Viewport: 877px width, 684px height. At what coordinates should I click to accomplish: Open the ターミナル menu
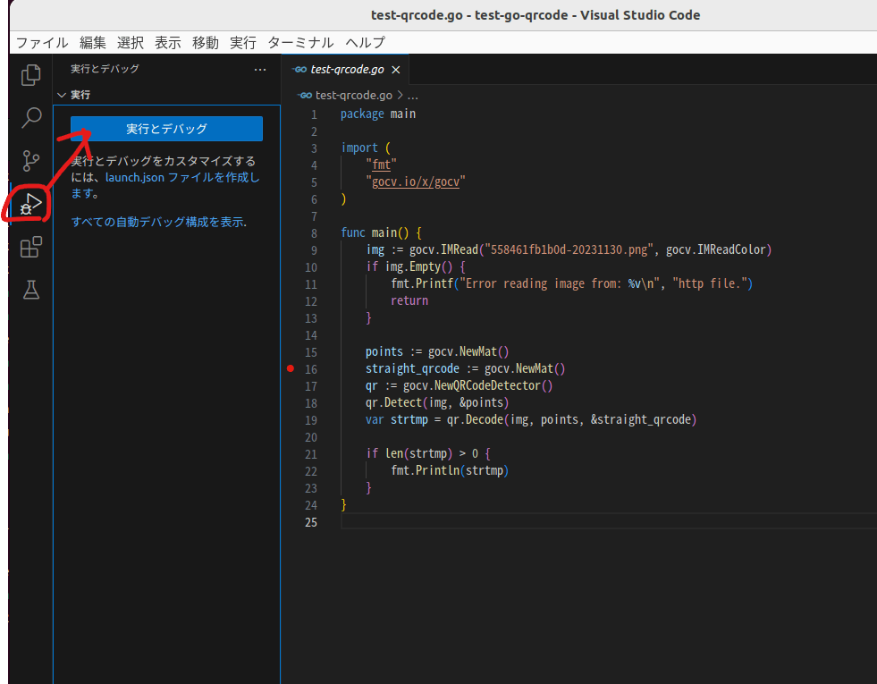[300, 43]
